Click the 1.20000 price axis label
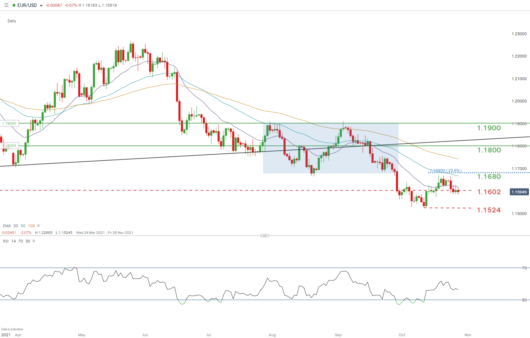This screenshot has width=530, height=338. 519,101
